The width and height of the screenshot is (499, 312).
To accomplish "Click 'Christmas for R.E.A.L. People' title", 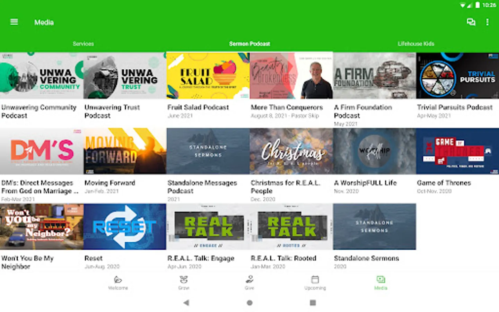I will [286, 187].
